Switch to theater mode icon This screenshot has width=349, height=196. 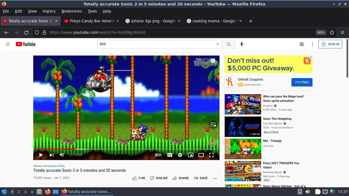(x=201, y=155)
